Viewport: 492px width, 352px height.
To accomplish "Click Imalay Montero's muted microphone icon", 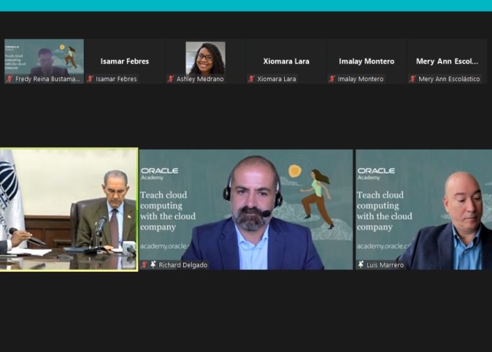I will (x=333, y=79).
